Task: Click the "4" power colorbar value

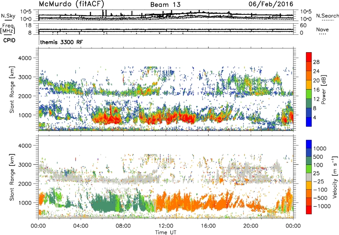Action: pos(314,117)
